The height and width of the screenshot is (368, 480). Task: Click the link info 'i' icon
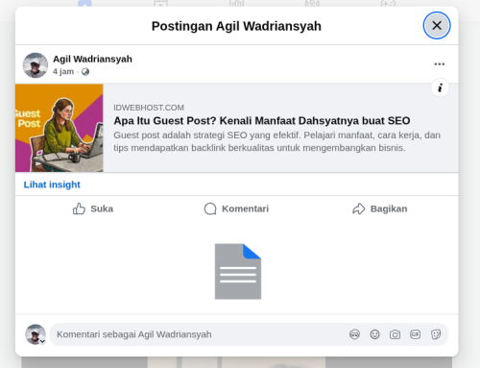tap(440, 87)
